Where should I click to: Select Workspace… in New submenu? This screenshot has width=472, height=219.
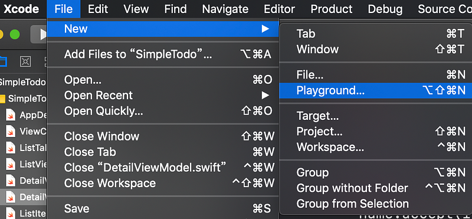[x=376, y=147]
